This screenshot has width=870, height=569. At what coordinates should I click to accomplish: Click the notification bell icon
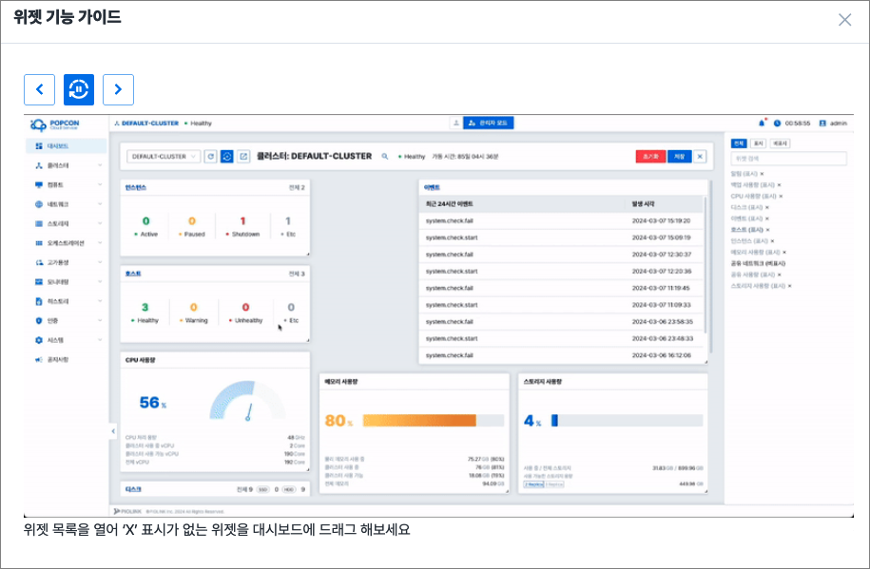pos(762,123)
